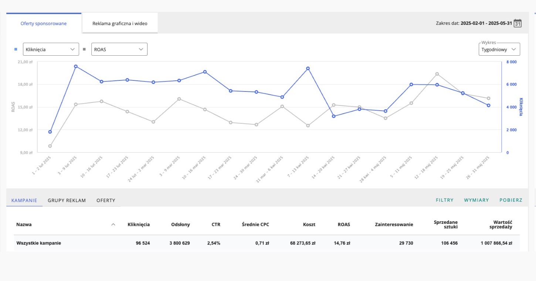Click the gray ROAS legend square
This screenshot has height=281, width=536.
click(x=84, y=49)
